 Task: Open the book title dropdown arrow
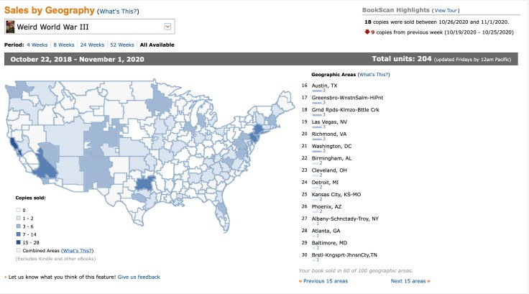[167, 27]
